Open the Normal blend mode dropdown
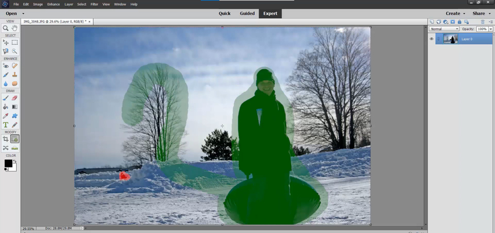 pyautogui.click(x=444, y=29)
